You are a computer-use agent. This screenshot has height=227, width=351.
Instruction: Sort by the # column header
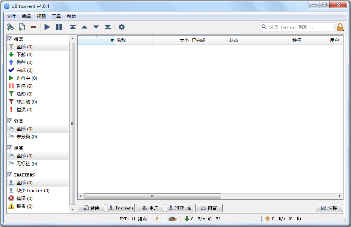click(x=96, y=40)
